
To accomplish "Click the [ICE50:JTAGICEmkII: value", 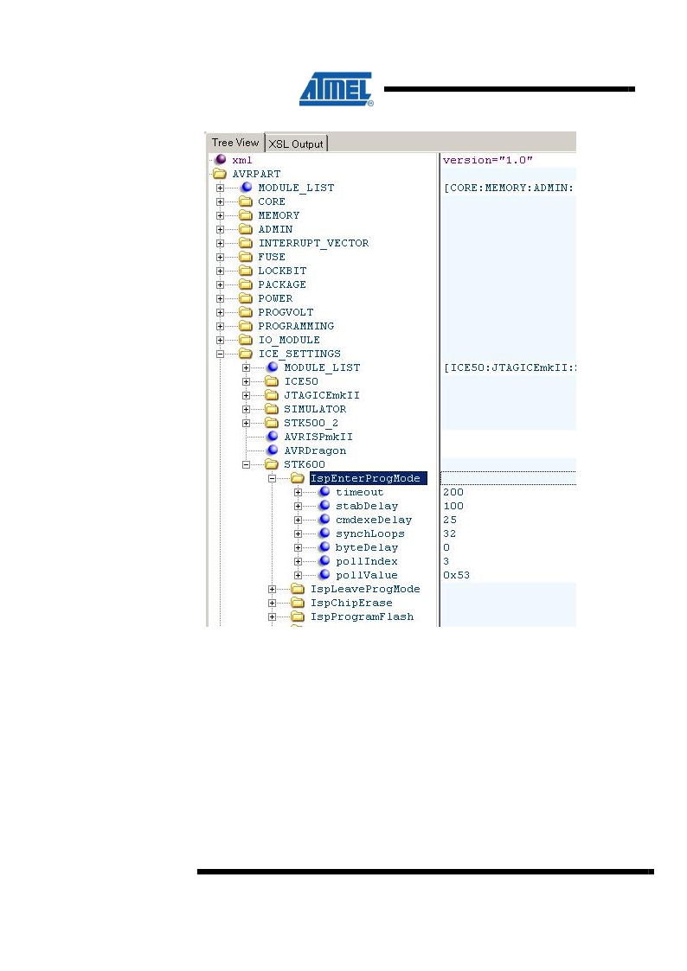I will tap(510, 367).
